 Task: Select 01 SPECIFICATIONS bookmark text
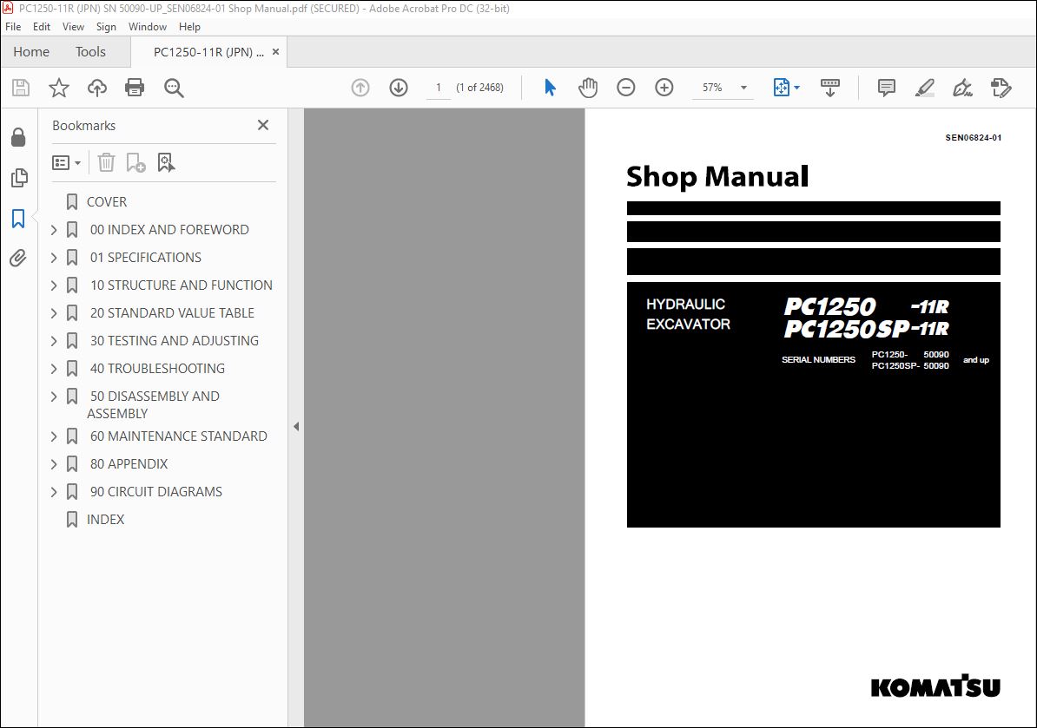click(146, 258)
